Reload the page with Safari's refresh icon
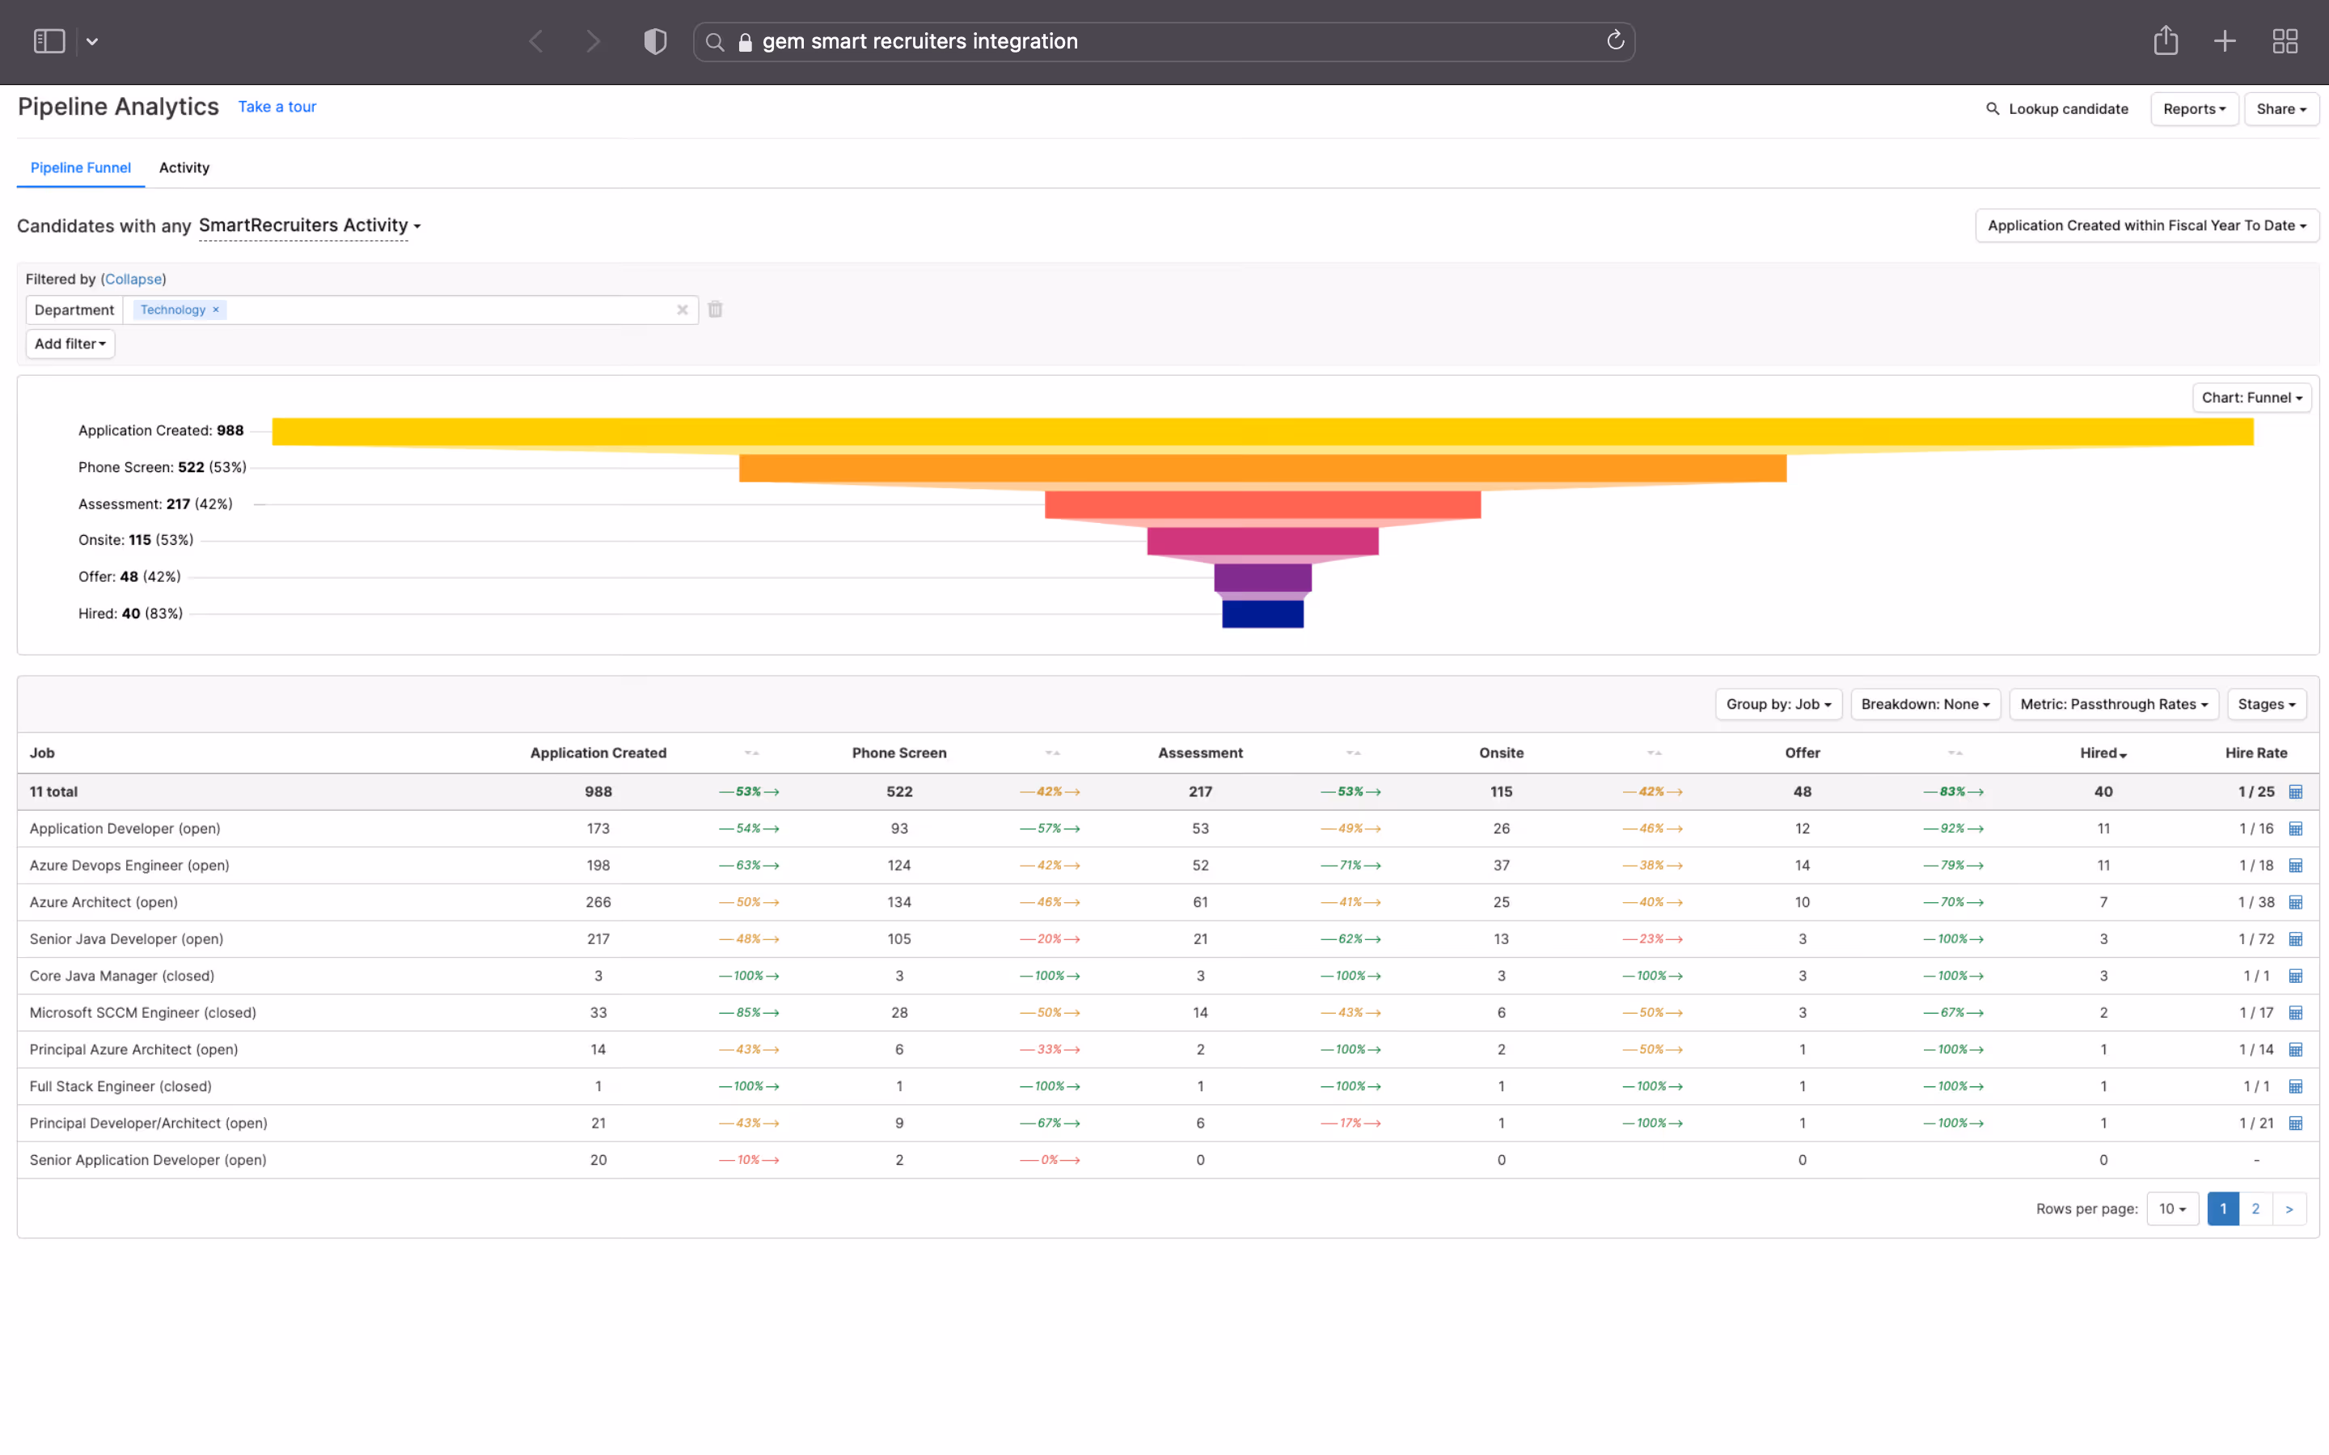 coord(1614,40)
